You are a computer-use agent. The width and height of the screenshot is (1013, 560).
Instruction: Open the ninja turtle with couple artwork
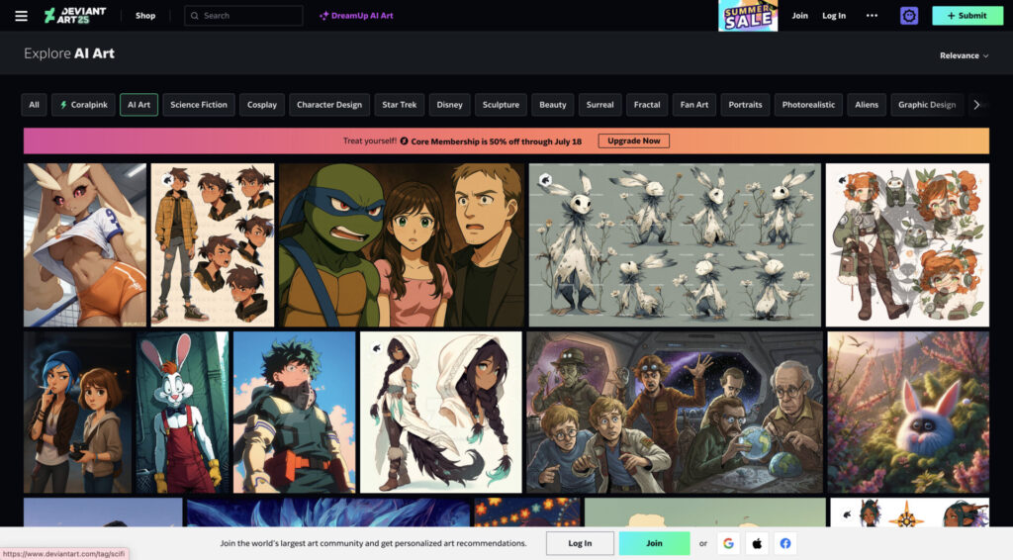pos(402,244)
